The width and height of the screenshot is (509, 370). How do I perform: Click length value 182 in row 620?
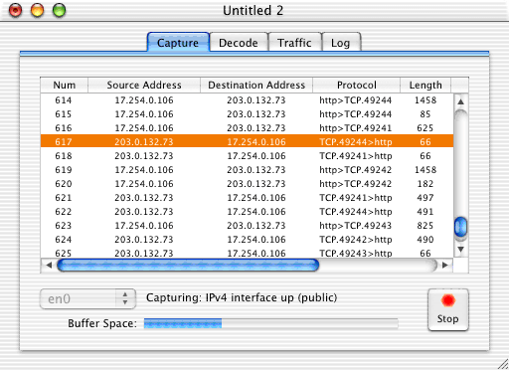point(425,184)
